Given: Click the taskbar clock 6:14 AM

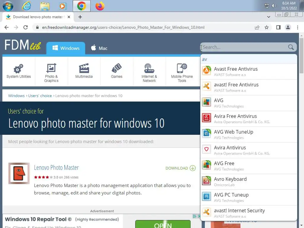Looking at the screenshot, I should pyautogui.click(x=289, y=6).
